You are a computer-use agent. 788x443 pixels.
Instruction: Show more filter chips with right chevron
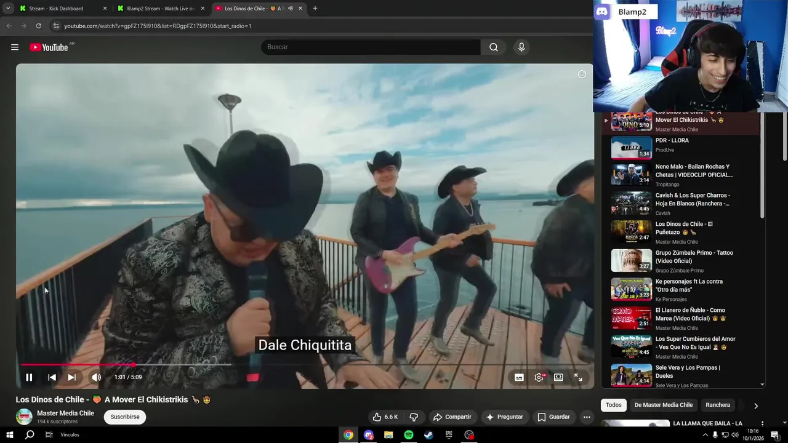pos(755,405)
